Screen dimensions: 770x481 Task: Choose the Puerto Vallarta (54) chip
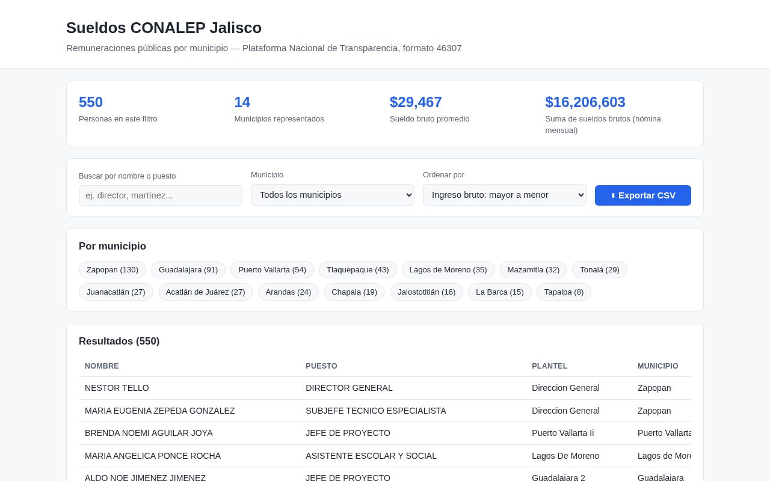point(272,269)
